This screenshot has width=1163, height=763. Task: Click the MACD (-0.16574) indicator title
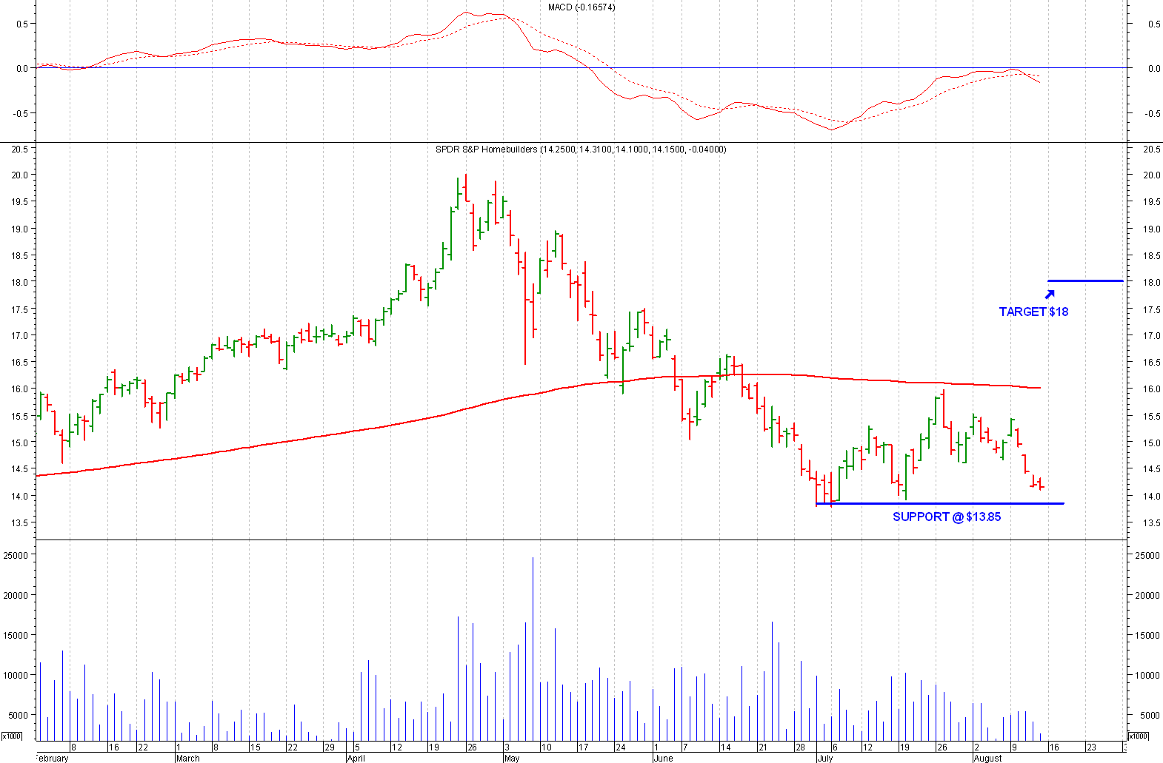point(581,7)
